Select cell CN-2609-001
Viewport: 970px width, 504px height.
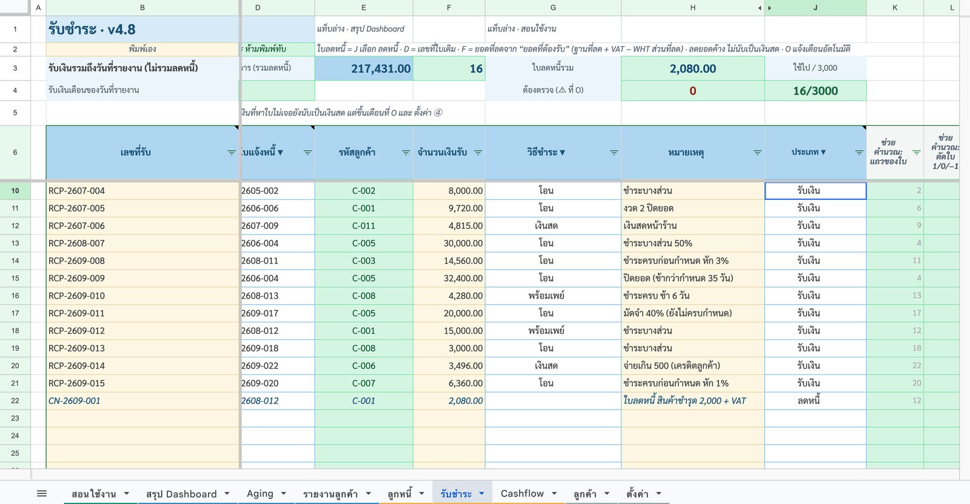coord(142,401)
